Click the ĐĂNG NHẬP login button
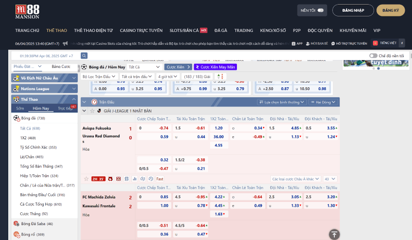Viewport: 412px width, 240px height. point(353,10)
